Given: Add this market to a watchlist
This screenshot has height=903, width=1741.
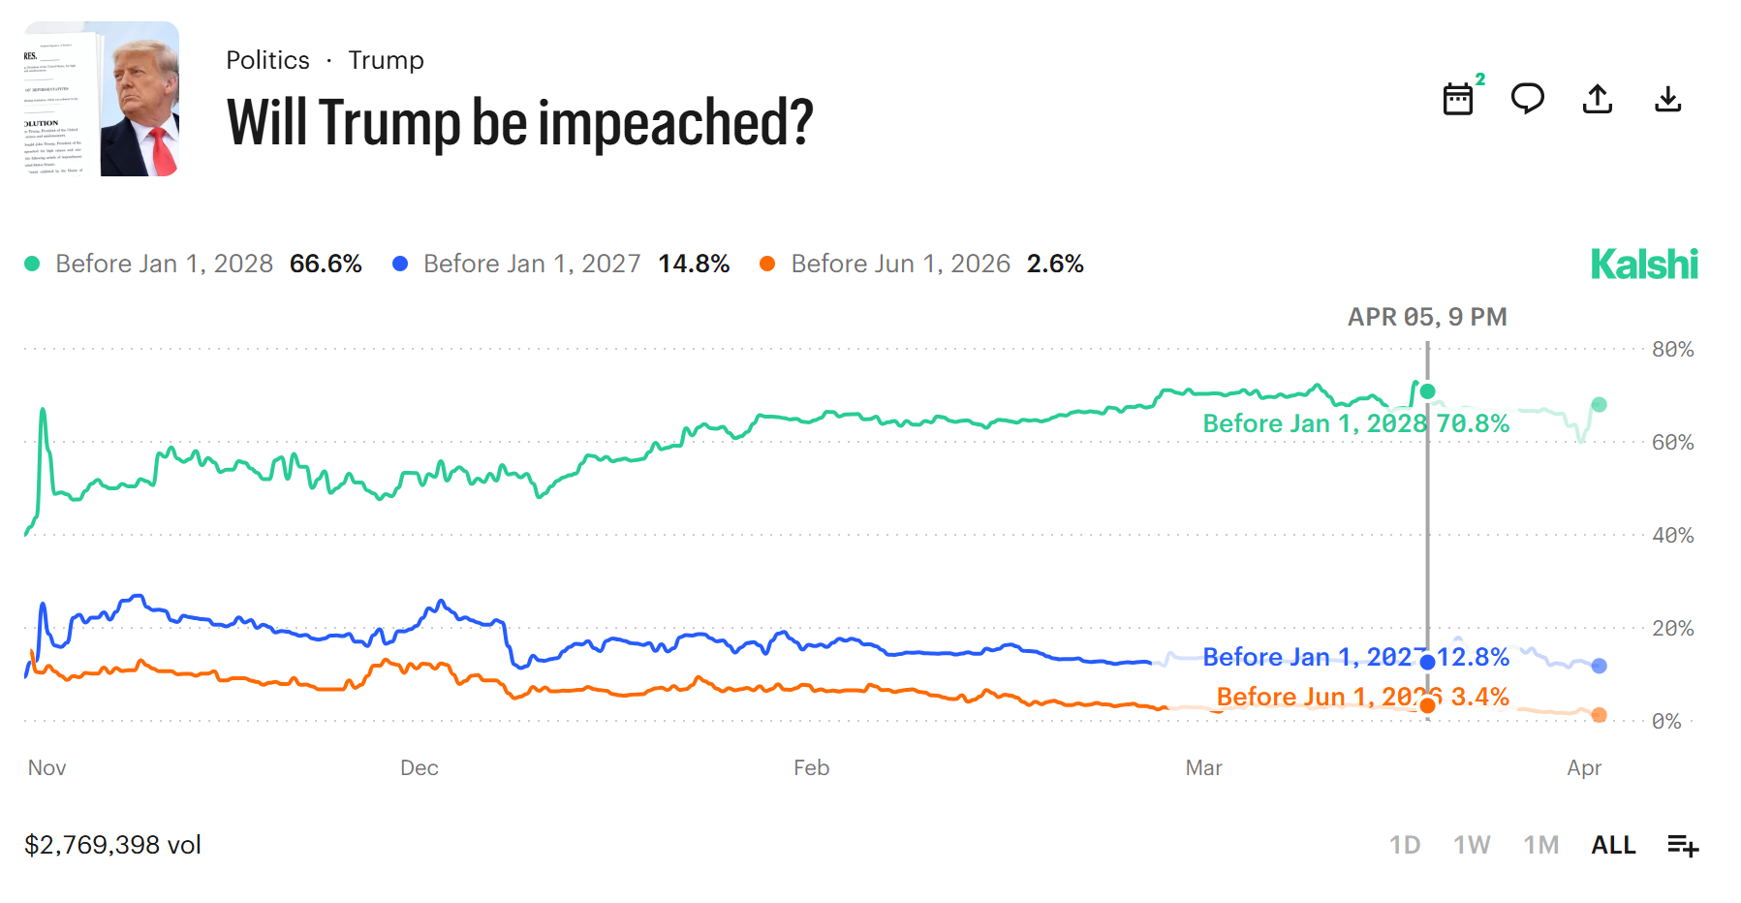Looking at the screenshot, I should (1684, 845).
